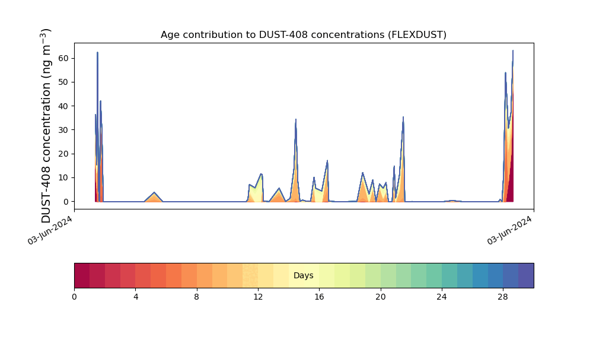The image size is (593, 356).
Task: Click the chart title mentioning FLEXDUST
Action: (x=303, y=35)
